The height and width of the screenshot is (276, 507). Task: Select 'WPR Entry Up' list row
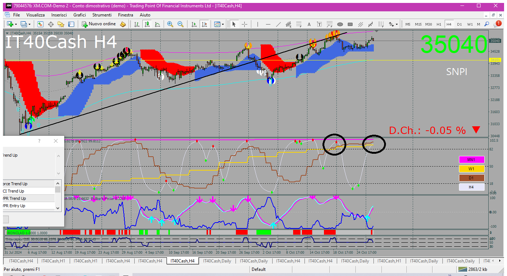[x=29, y=206]
